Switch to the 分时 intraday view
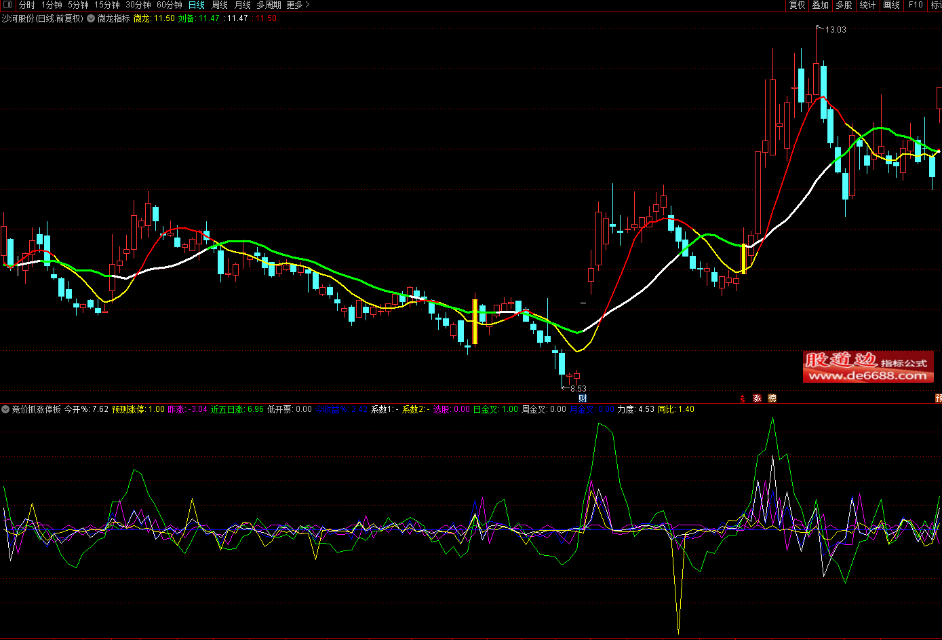This screenshot has width=942, height=640. coord(26,5)
